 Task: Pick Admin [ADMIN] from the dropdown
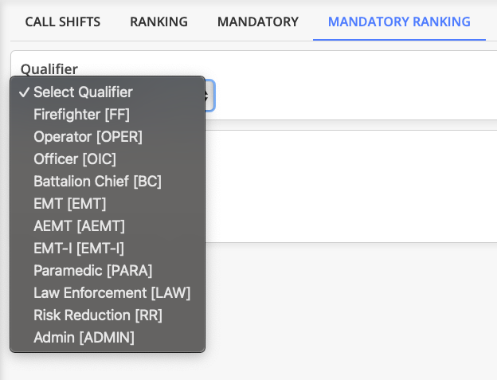84,338
